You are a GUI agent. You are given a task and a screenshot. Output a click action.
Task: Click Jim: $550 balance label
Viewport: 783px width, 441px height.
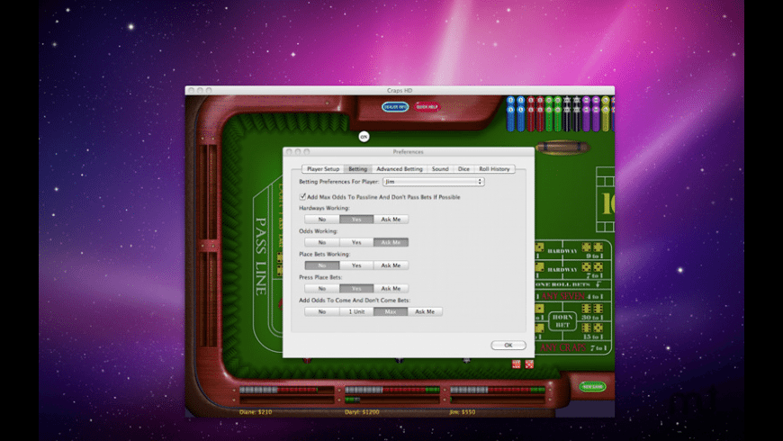click(x=463, y=412)
